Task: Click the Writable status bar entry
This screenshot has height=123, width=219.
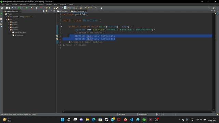Action: tap(122, 115)
